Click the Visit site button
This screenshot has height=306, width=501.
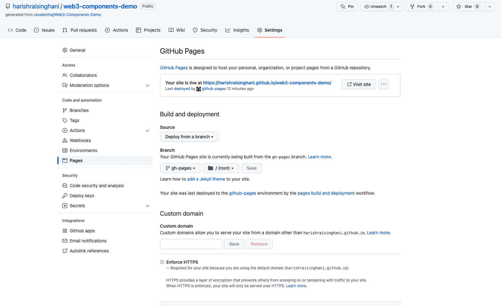pyautogui.click(x=359, y=84)
